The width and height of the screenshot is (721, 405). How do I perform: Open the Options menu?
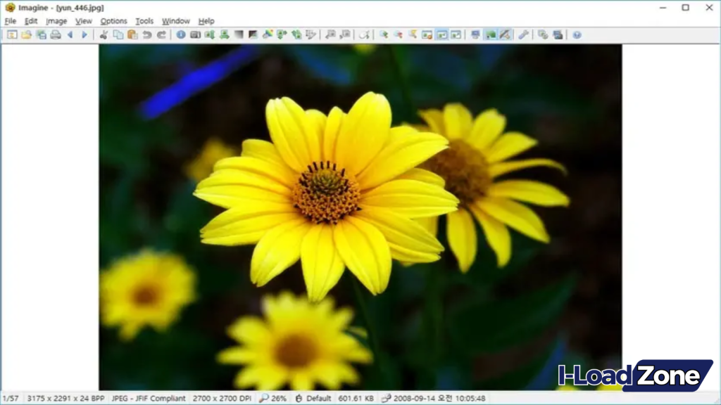click(x=113, y=21)
